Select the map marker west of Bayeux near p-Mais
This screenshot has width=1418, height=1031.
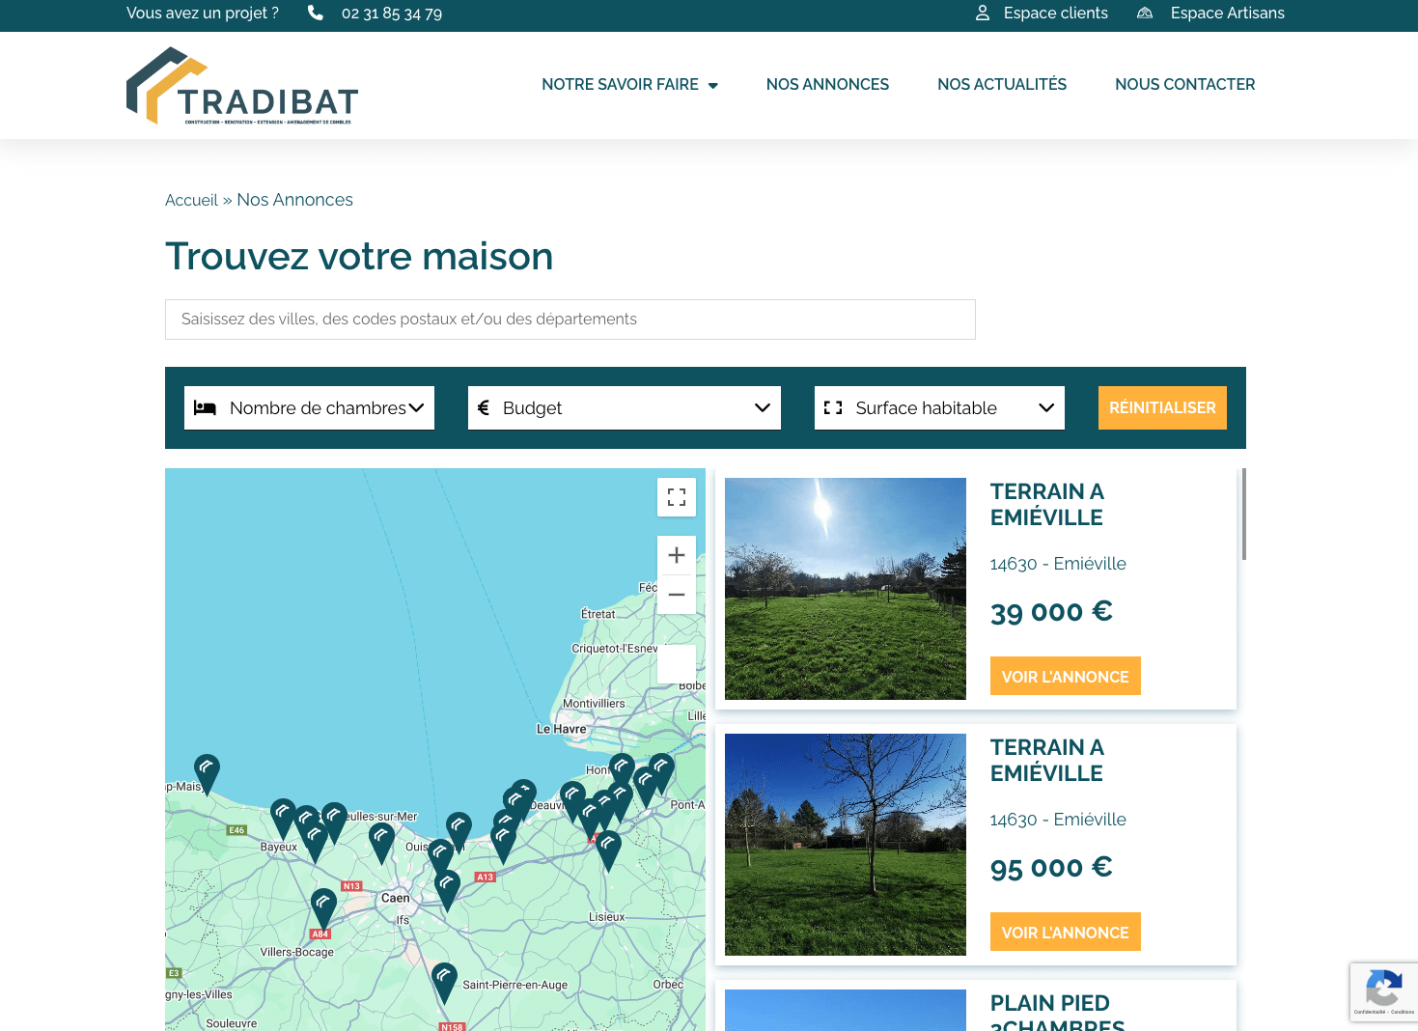coord(207,774)
